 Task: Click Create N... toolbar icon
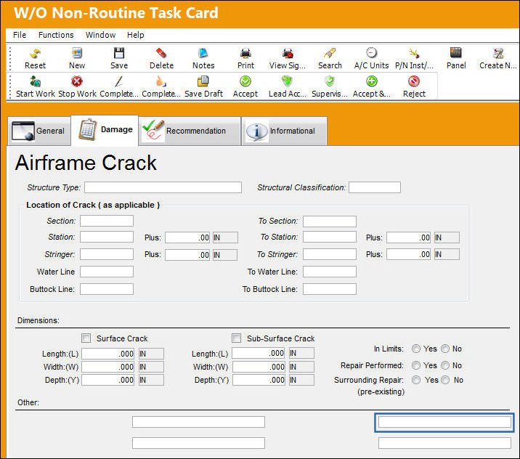498,53
